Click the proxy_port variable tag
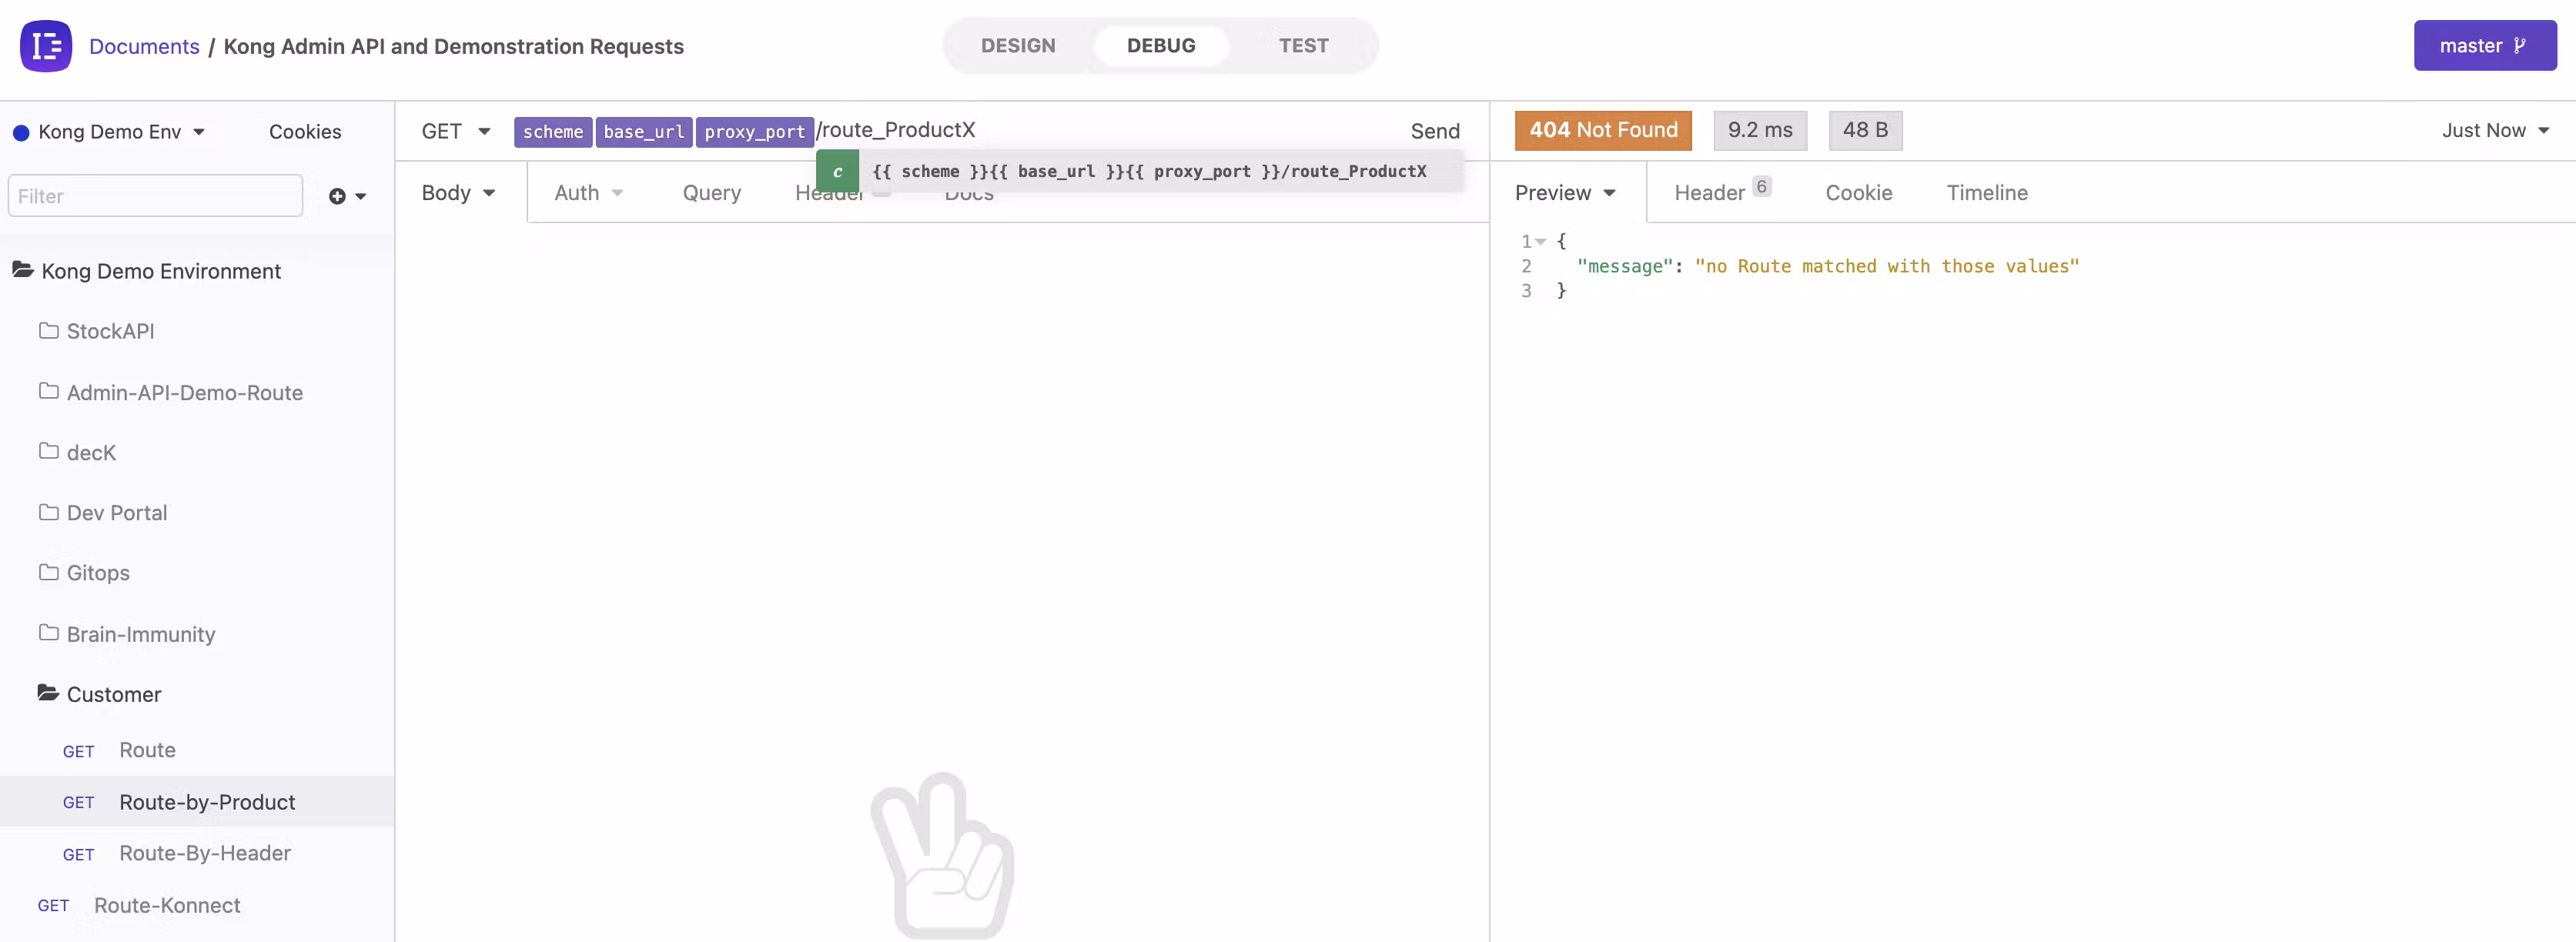Image resolution: width=2576 pixels, height=942 pixels. (754, 132)
